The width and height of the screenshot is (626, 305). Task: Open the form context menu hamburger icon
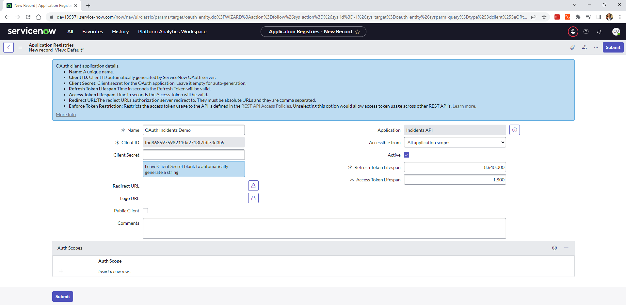click(20, 47)
